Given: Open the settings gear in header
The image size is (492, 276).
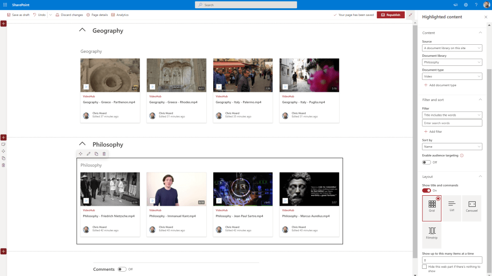Looking at the screenshot, I should 466,5.
